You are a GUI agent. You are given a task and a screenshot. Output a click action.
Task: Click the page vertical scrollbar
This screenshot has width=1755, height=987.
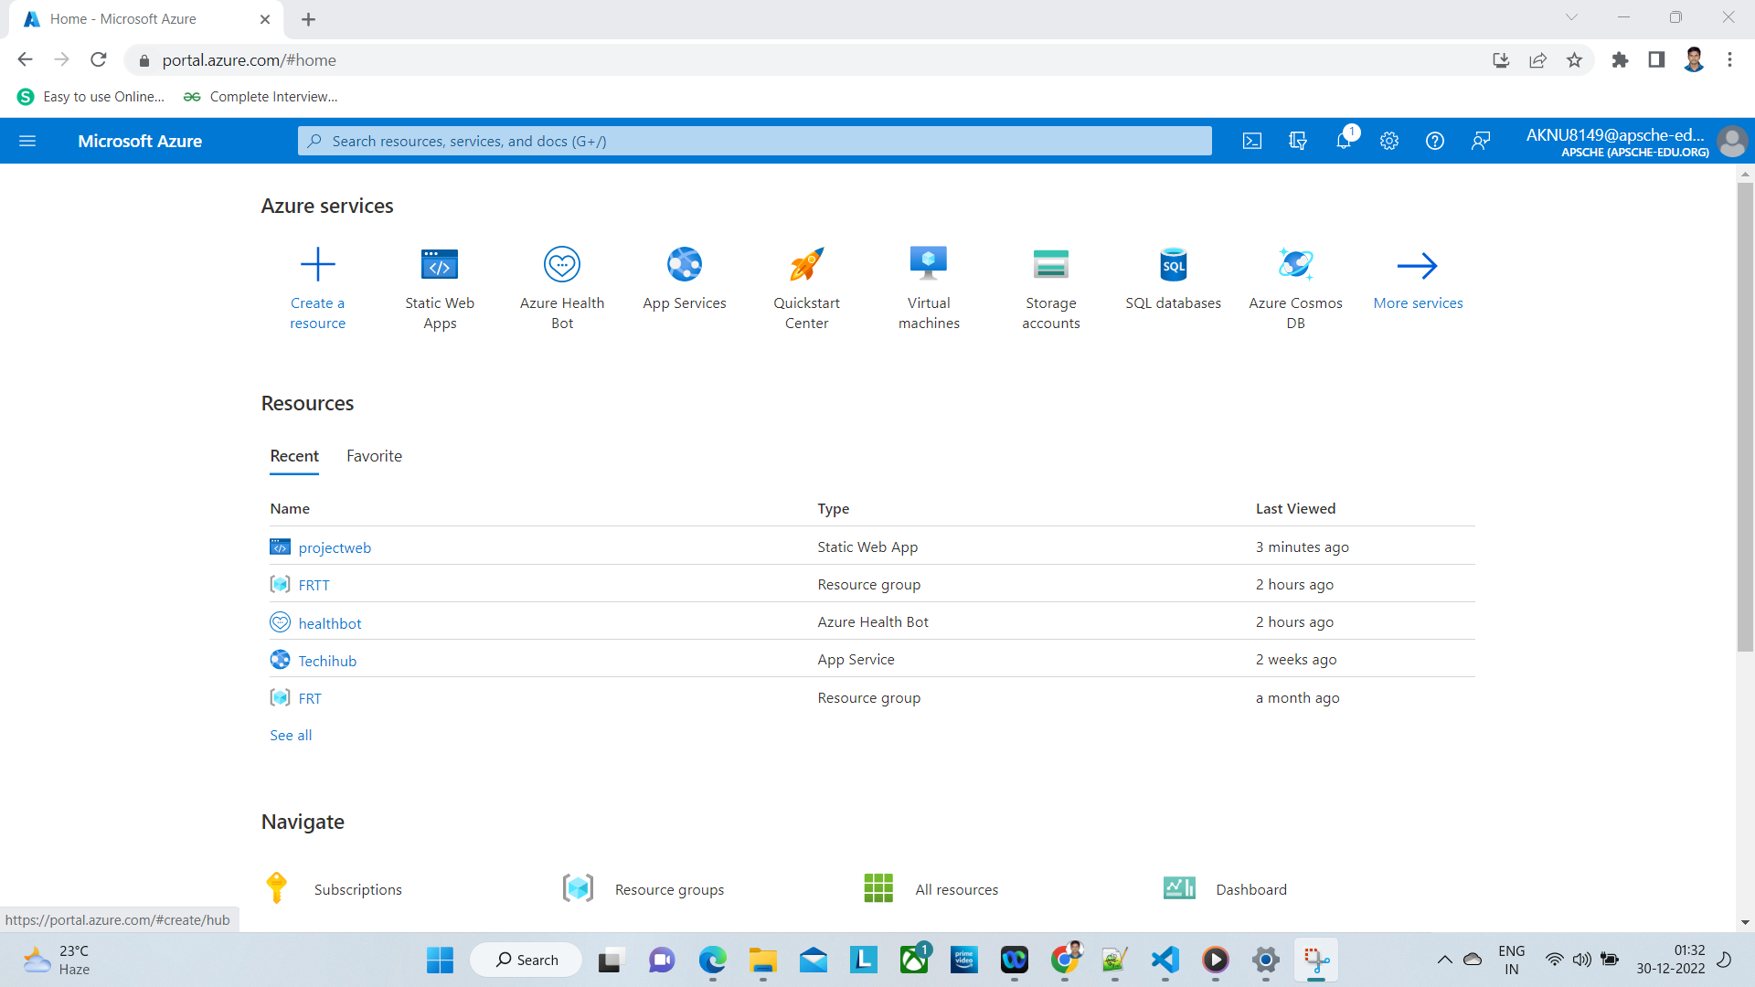1745,416
